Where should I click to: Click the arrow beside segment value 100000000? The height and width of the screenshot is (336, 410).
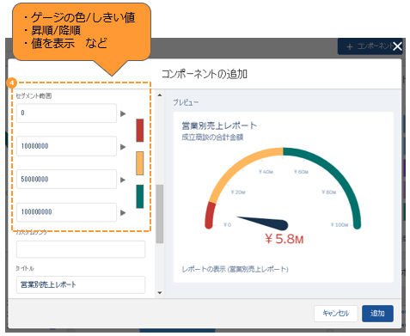pos(123,213)
